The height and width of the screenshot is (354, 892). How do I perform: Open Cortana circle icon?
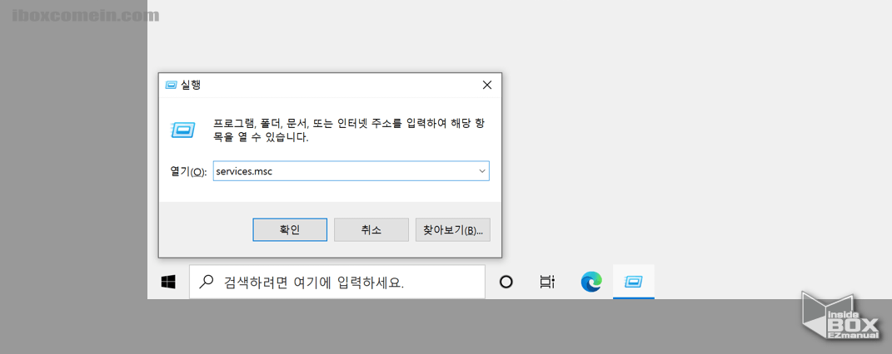click(506, 282)
